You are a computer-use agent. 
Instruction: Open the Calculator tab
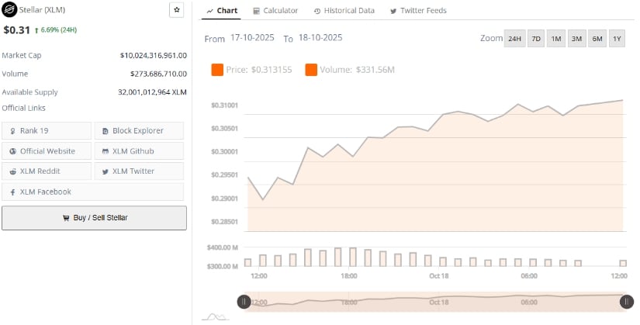pos(275,11)
